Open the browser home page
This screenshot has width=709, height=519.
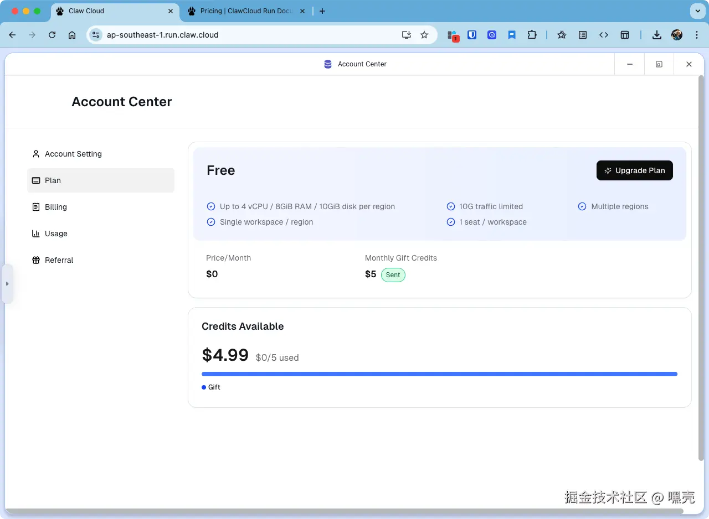pos(72,35)
